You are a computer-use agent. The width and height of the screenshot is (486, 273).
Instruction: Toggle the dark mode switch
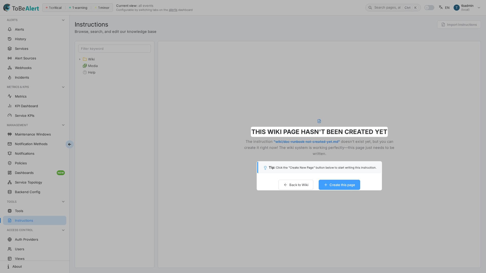[x=429, y=8]
